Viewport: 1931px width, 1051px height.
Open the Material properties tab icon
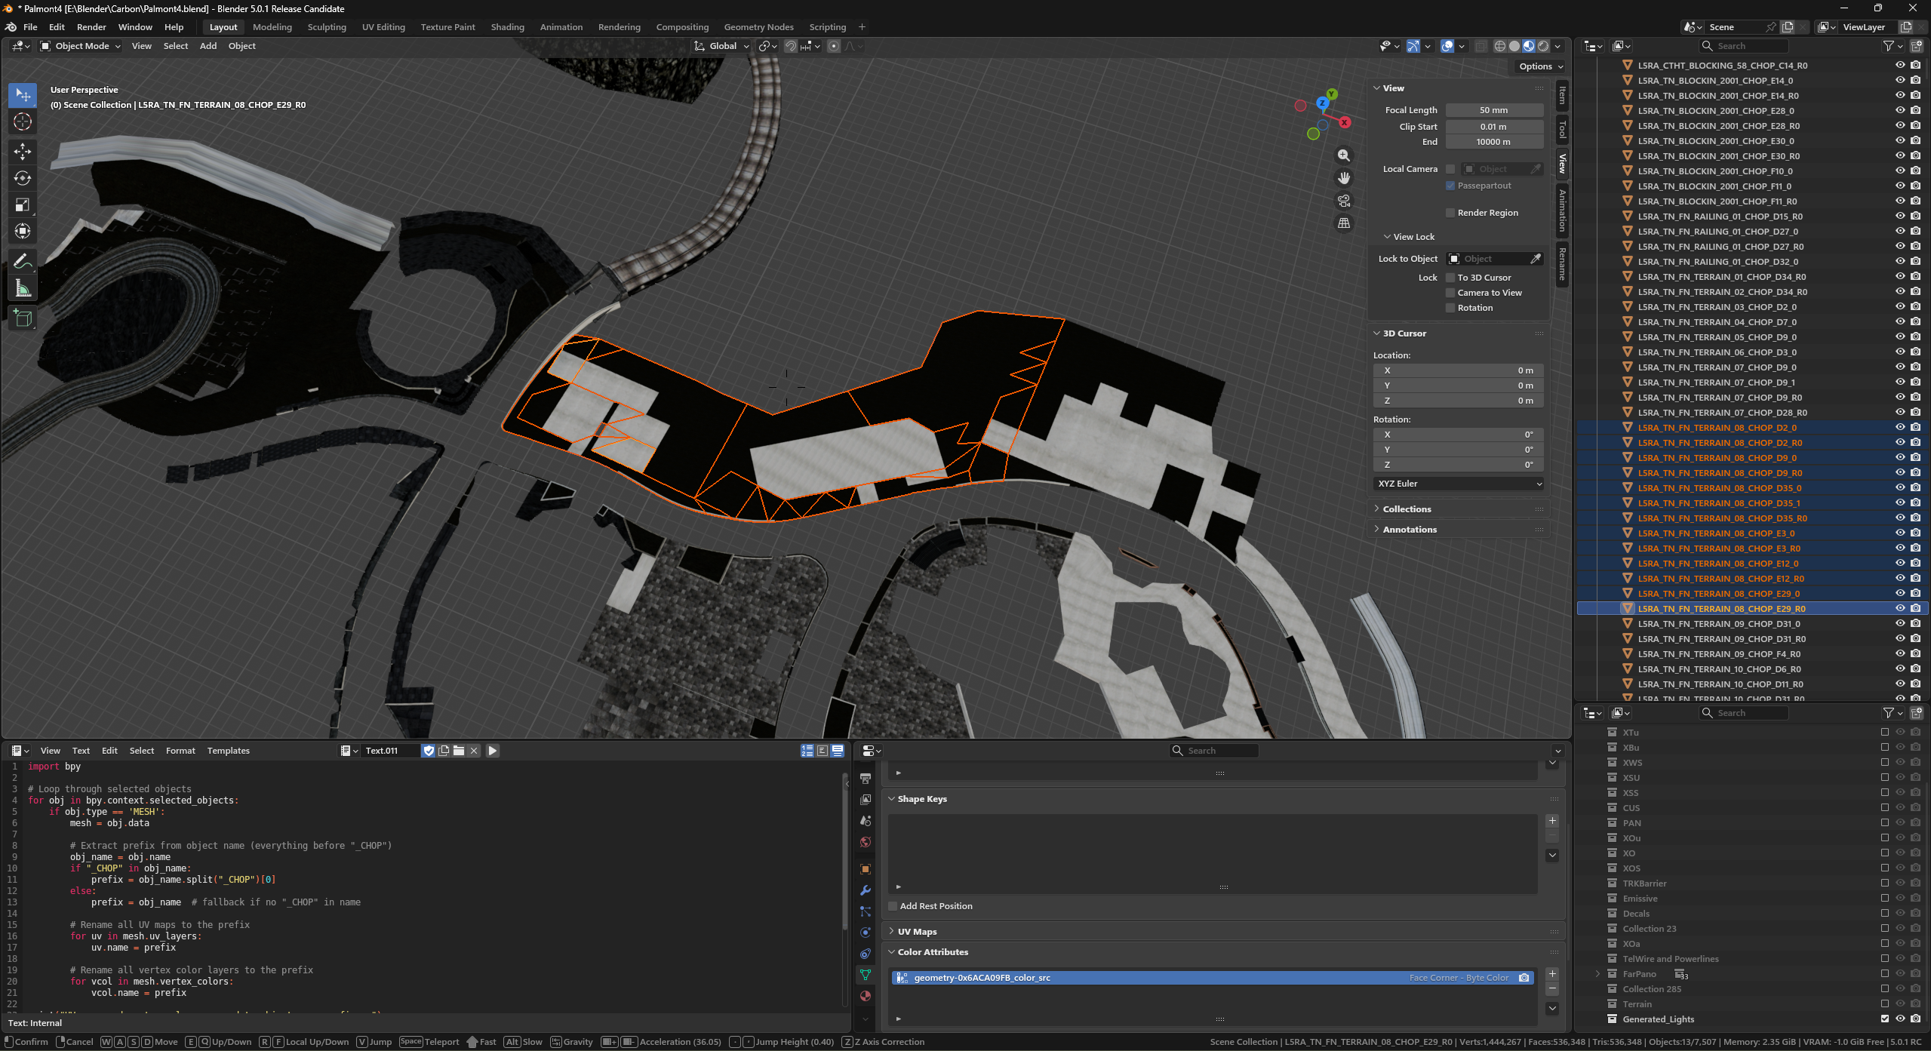click(866, 996)
